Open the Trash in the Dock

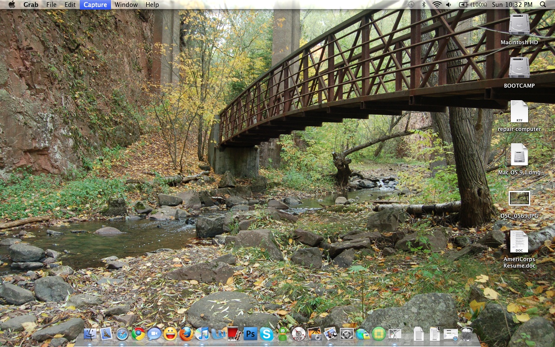467,334
